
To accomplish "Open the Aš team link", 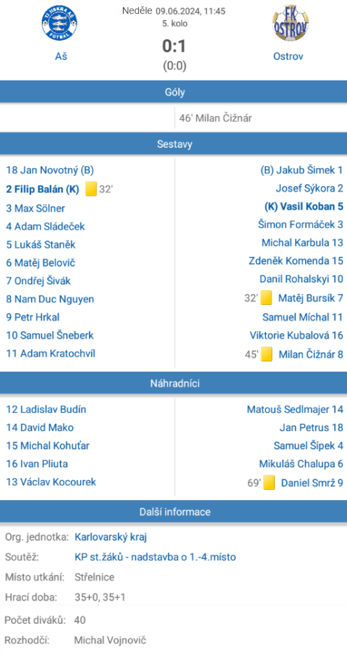I will point(61,56).
